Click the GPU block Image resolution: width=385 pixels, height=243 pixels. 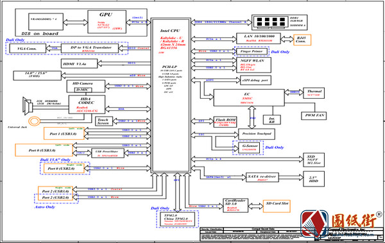pos(107,22)
